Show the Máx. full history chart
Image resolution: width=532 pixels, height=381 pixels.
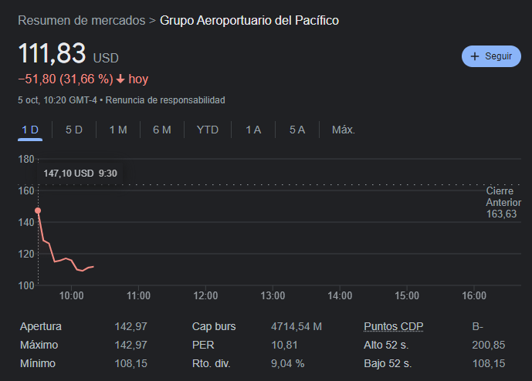(344, 130)
